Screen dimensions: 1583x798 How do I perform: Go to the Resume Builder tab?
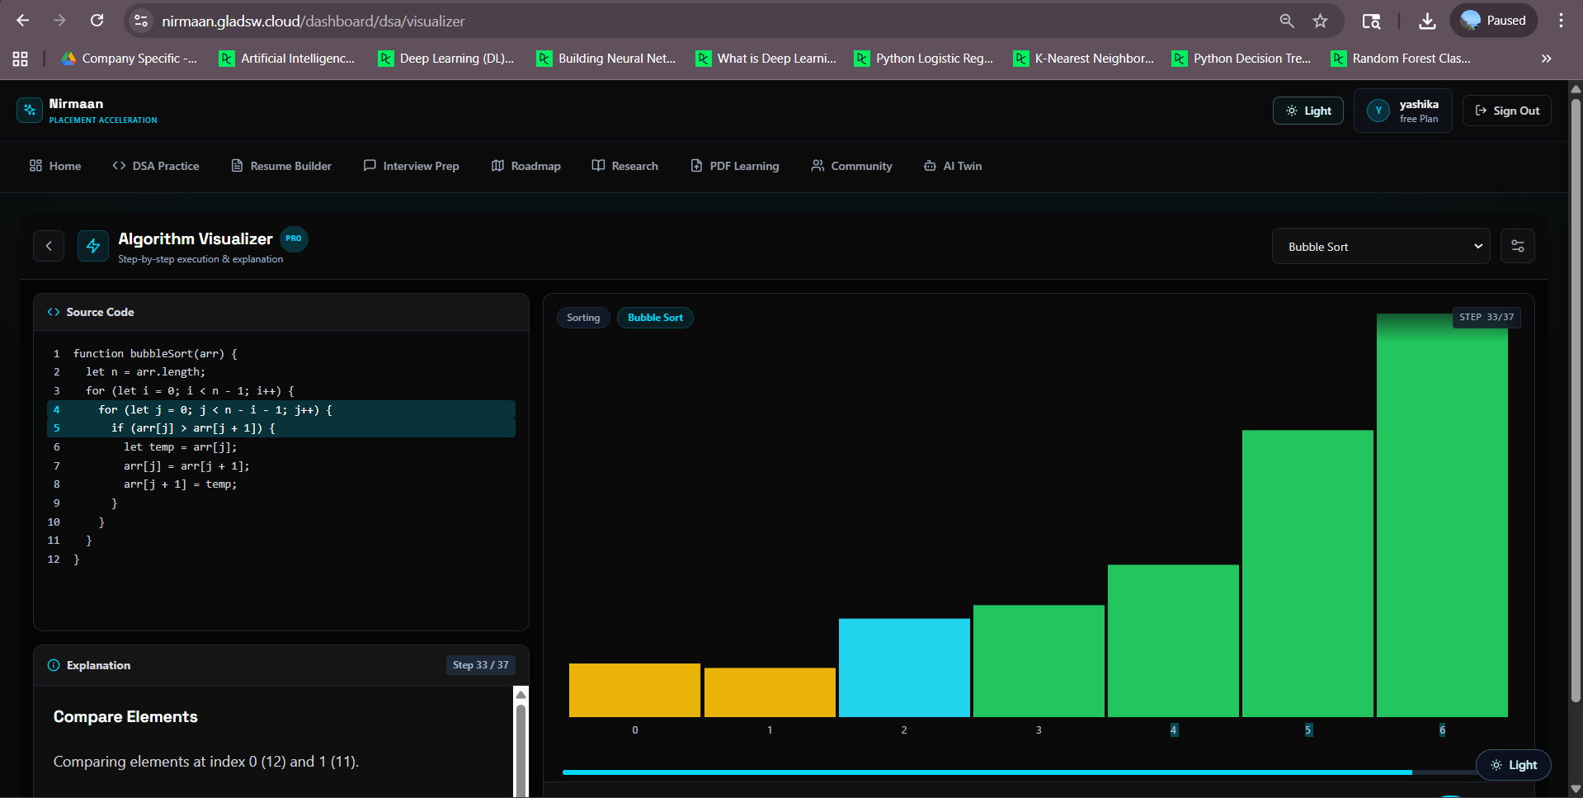281,166
